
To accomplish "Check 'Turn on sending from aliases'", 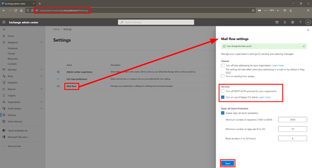I will [223, 76].
